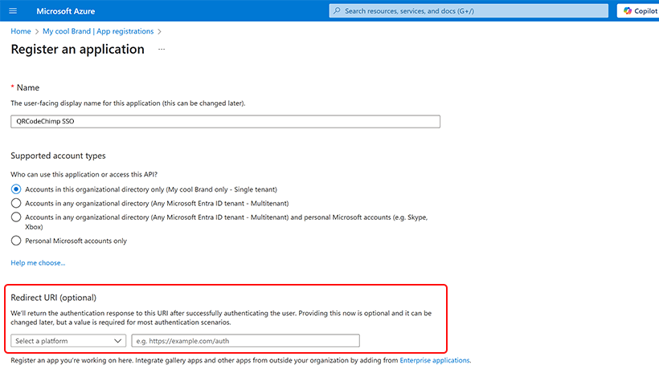Focus the application Name text field
The height and width of the screenshot is (385, 659).
pos(225,122)
